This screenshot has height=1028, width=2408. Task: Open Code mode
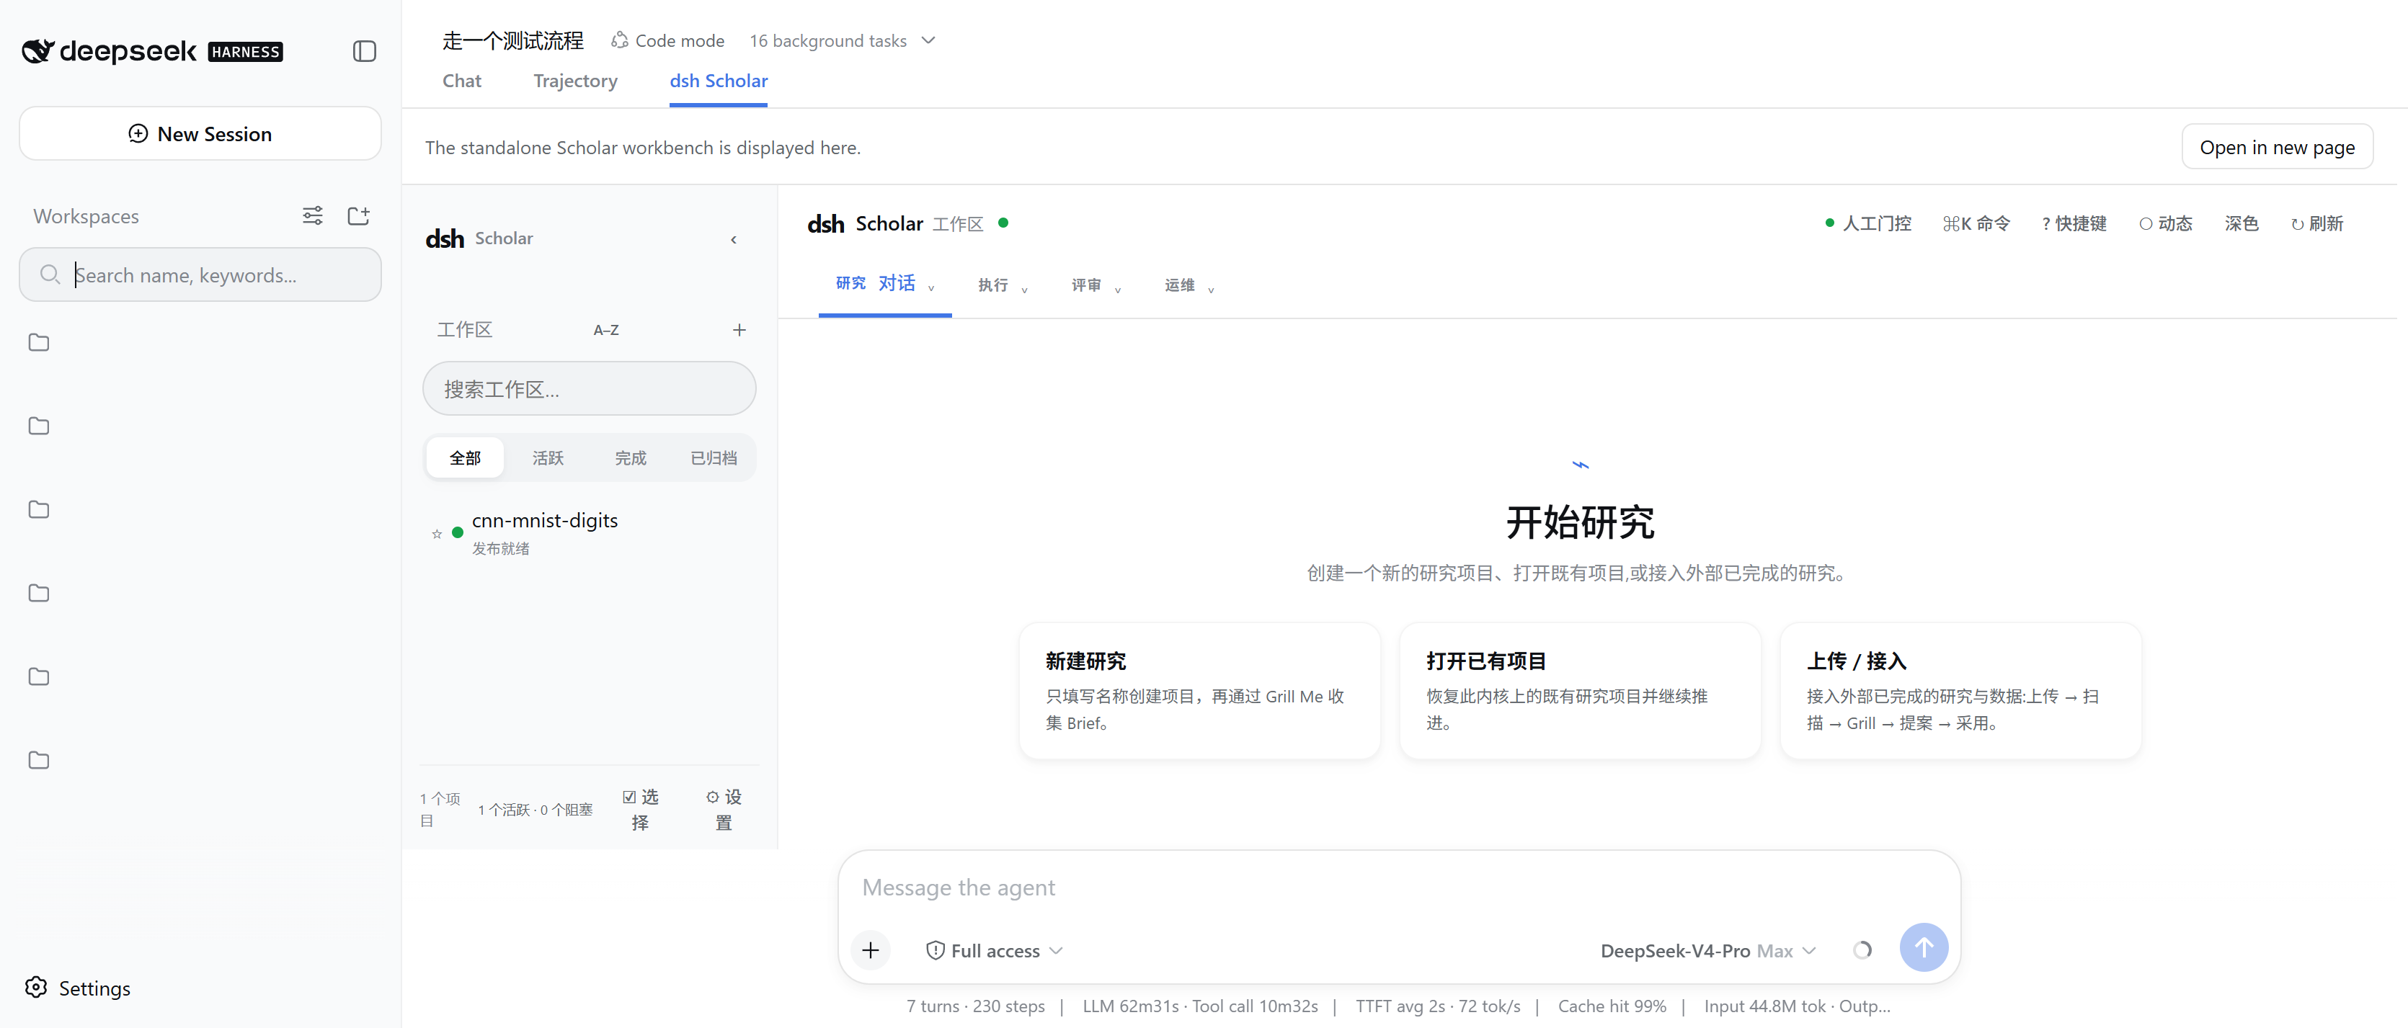click(667, 40)
